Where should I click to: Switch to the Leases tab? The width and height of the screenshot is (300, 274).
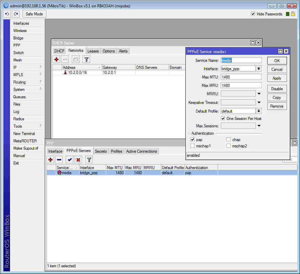(x=93, y=51)
